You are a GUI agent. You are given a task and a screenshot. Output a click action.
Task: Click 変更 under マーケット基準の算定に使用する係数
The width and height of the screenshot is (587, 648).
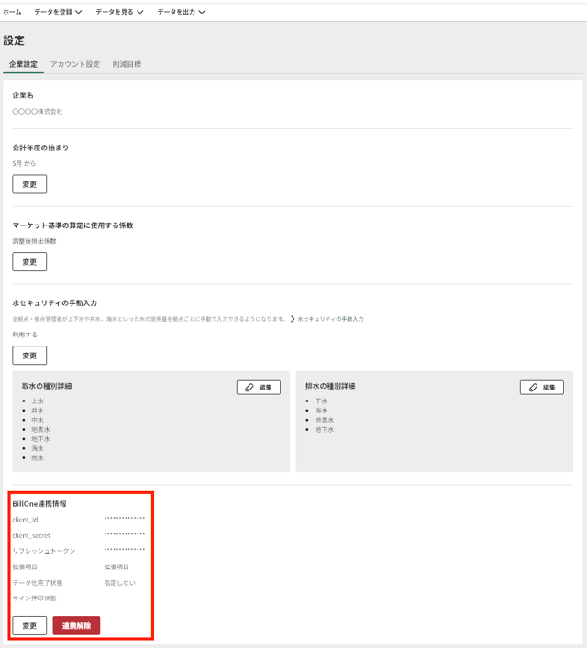(29, 262)
